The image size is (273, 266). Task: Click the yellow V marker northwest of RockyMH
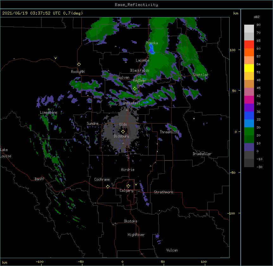[55, 58]
